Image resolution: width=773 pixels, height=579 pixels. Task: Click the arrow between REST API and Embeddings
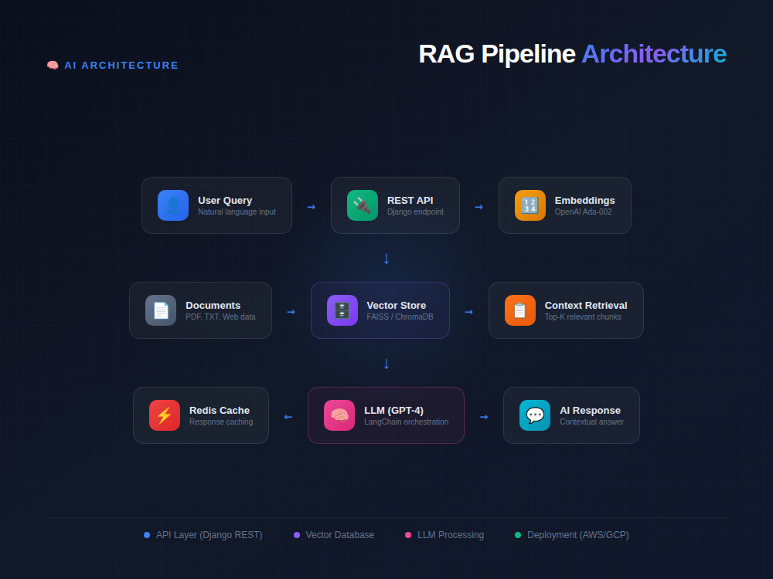point(478,207)
